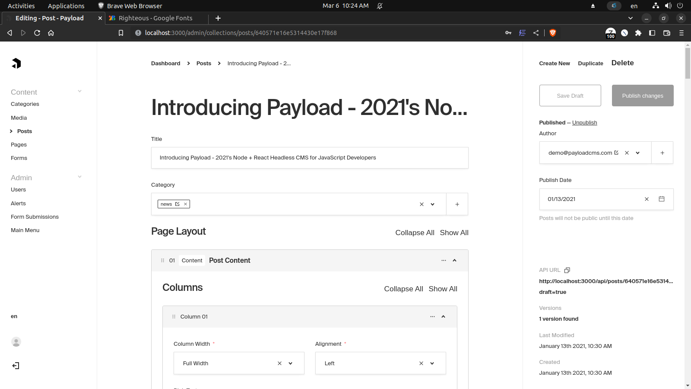Click the Unpublish link
The width and height of the screenshot is (691, 389).
pyautogui.click(x=585, y=123)
